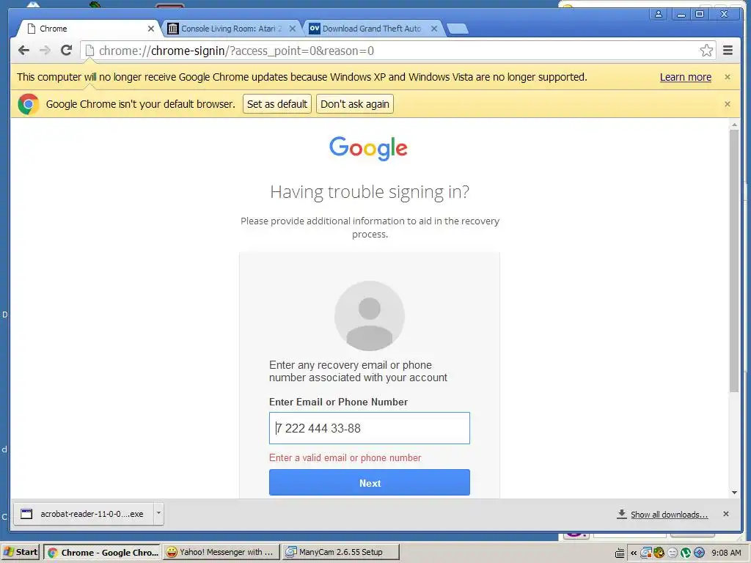The image size is (751, 563).
Task: Click the Enter Email or Phone Number label
Action: [x=338, y=402]
